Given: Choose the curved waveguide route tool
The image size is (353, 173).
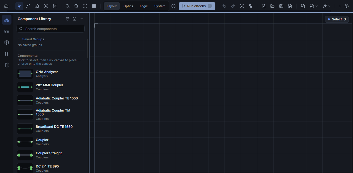Looking at the screenshot, I should (x=28, y=6).
